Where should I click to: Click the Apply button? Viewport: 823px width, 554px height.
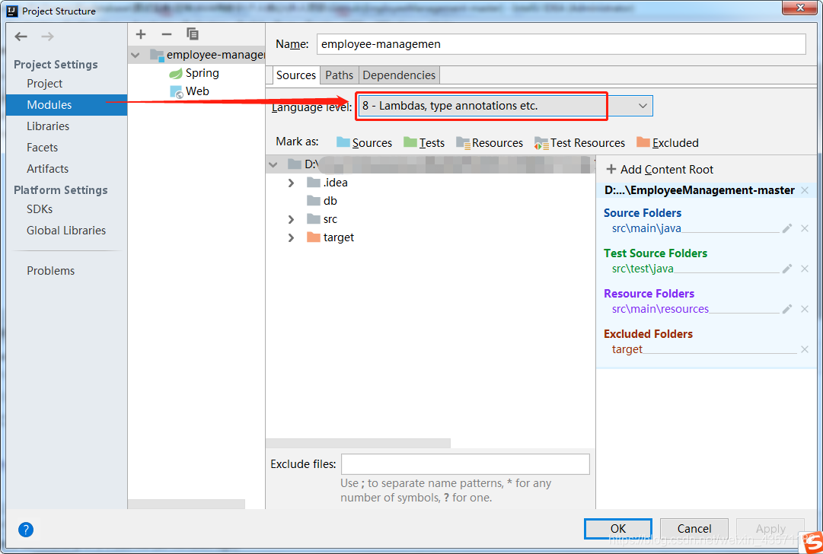point(770,529)
